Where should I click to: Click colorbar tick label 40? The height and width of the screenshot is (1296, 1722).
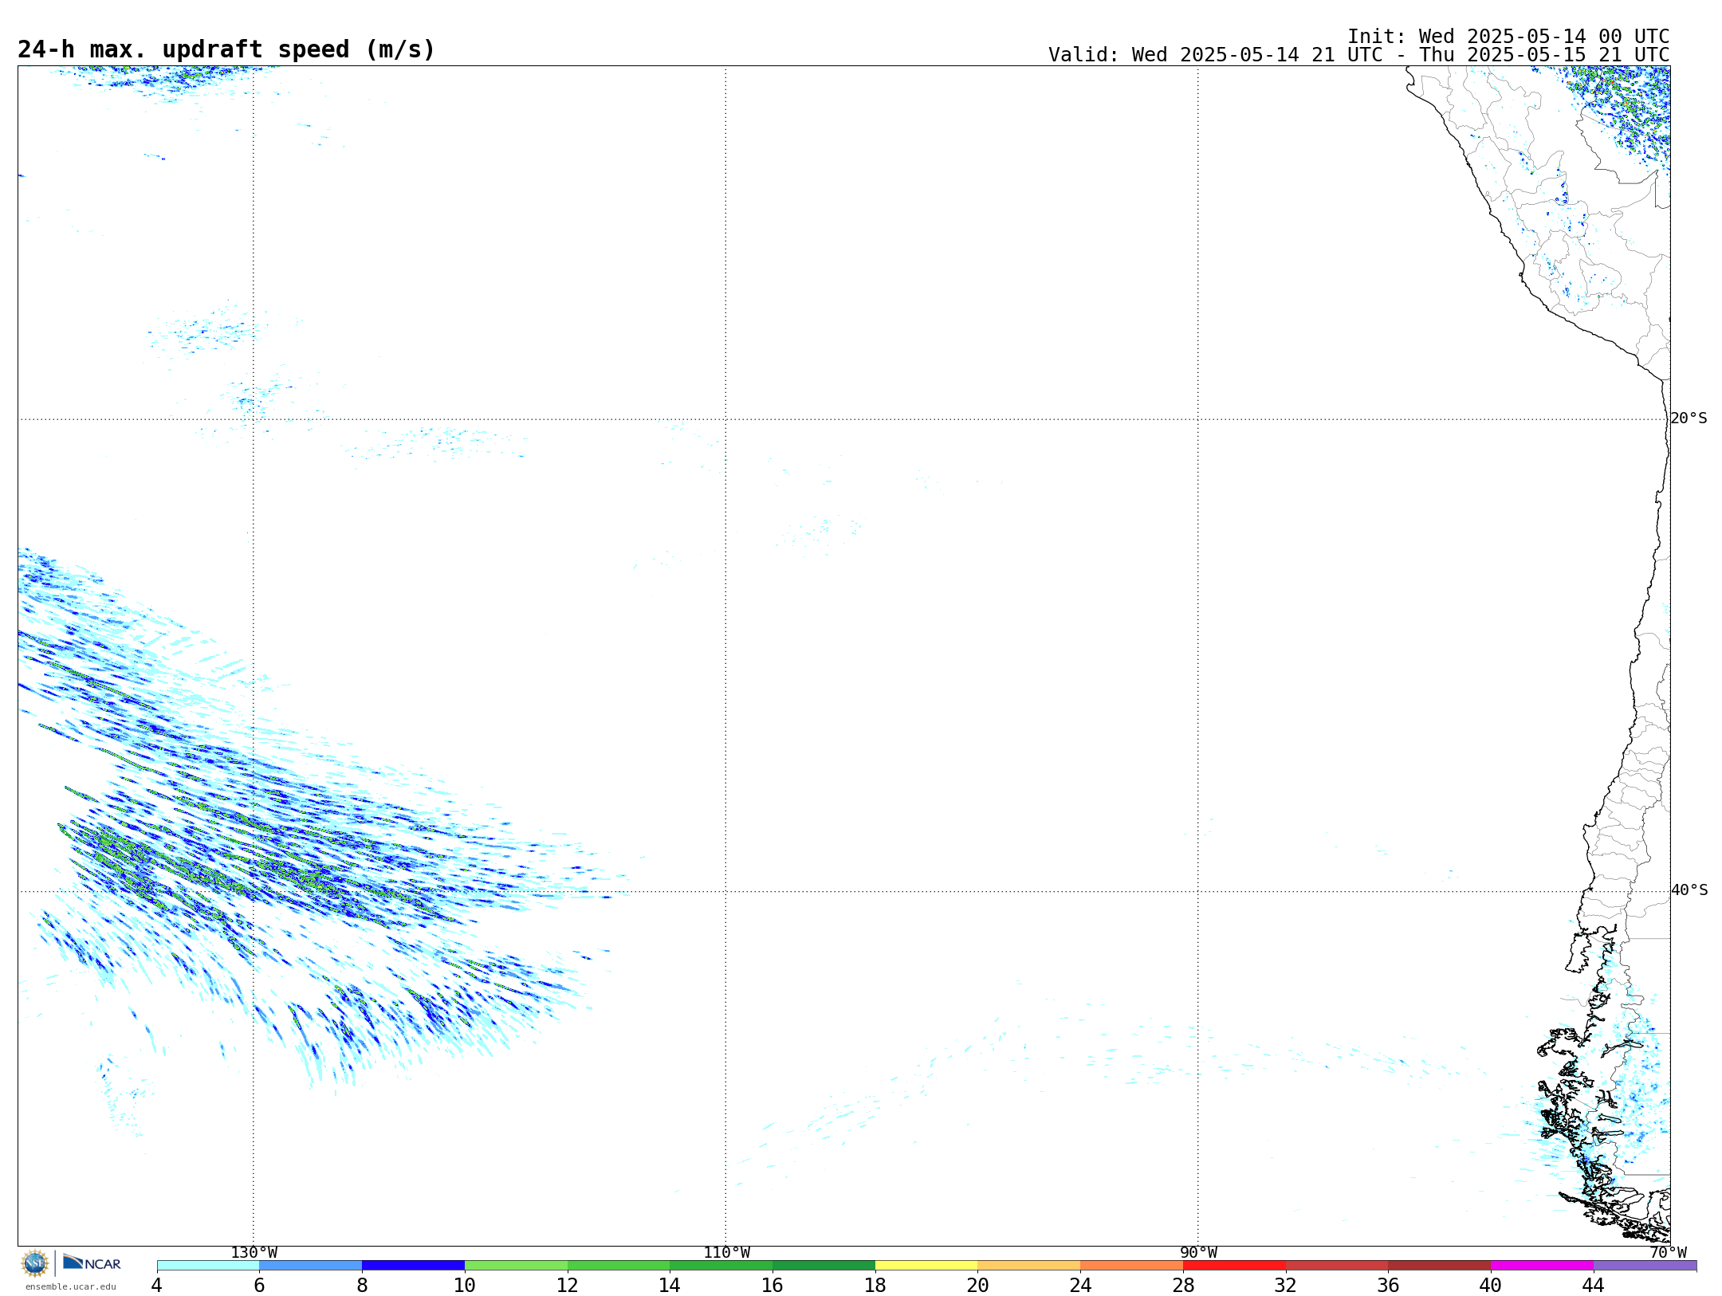[1491, 1286]
